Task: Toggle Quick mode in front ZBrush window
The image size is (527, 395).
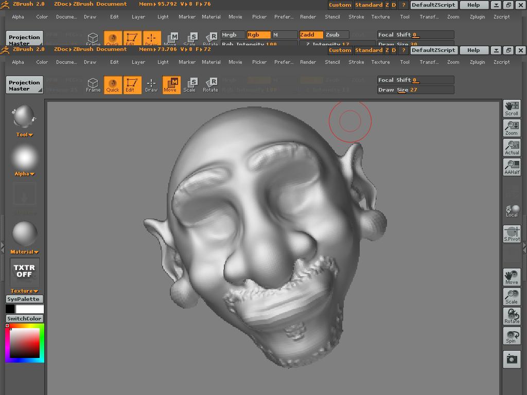Action: click(x=113, y=85)
